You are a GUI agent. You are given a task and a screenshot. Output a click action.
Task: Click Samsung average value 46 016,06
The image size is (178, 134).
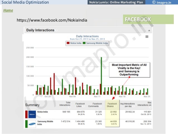click(130, 121)
